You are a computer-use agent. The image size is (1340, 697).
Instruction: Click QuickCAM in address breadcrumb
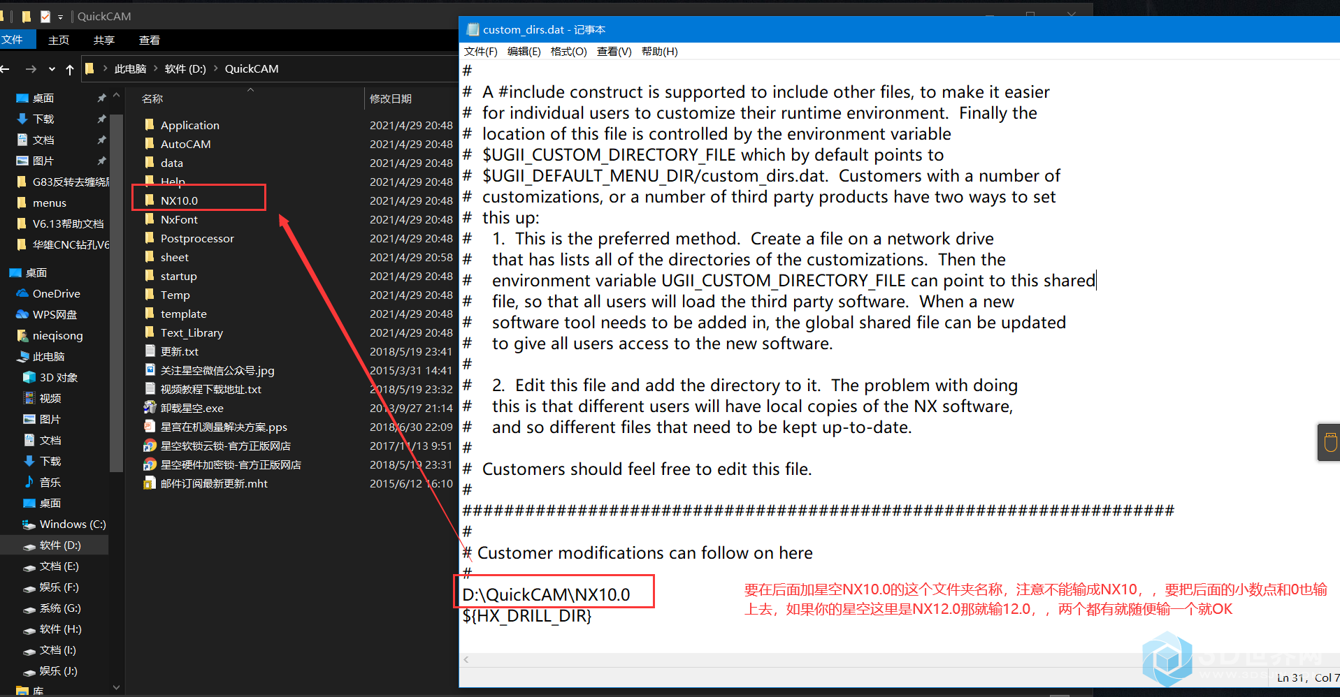tap(252, 68)
